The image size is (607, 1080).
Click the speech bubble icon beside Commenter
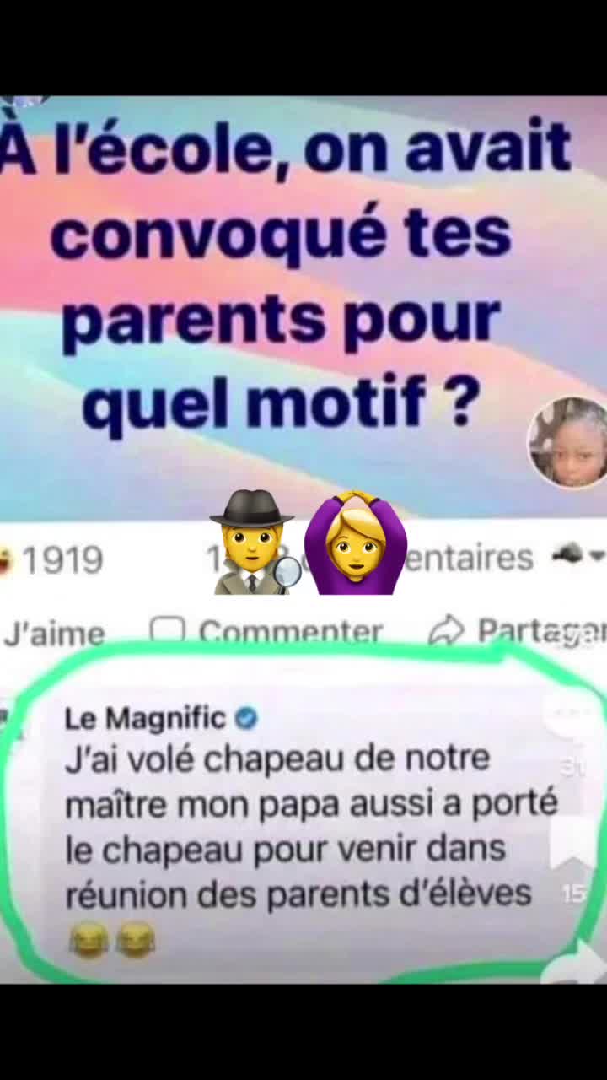pos(167,629)
